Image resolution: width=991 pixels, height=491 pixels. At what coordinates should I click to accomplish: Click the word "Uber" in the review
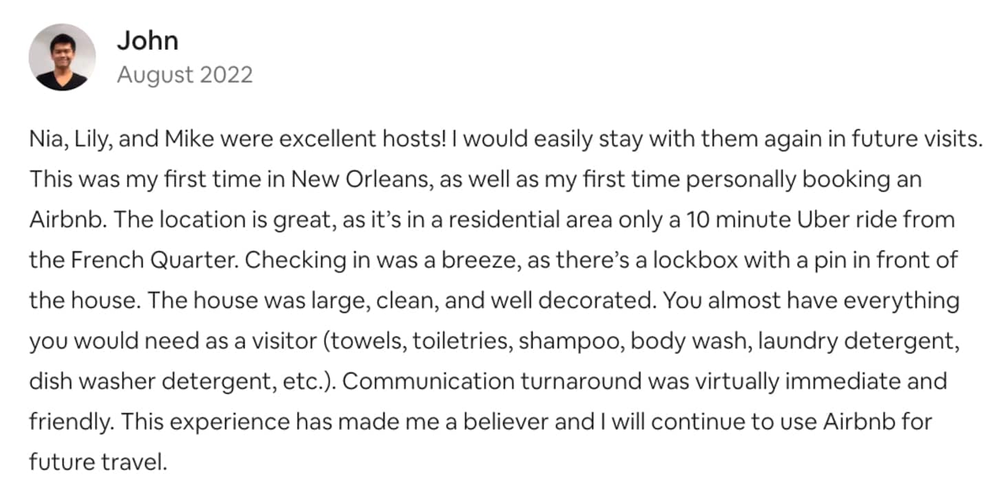click(822, 220)
